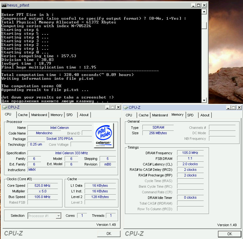Viewport: 243px width, 239px height.
Task: Click the Threads count field
Action: coord(111,216)
